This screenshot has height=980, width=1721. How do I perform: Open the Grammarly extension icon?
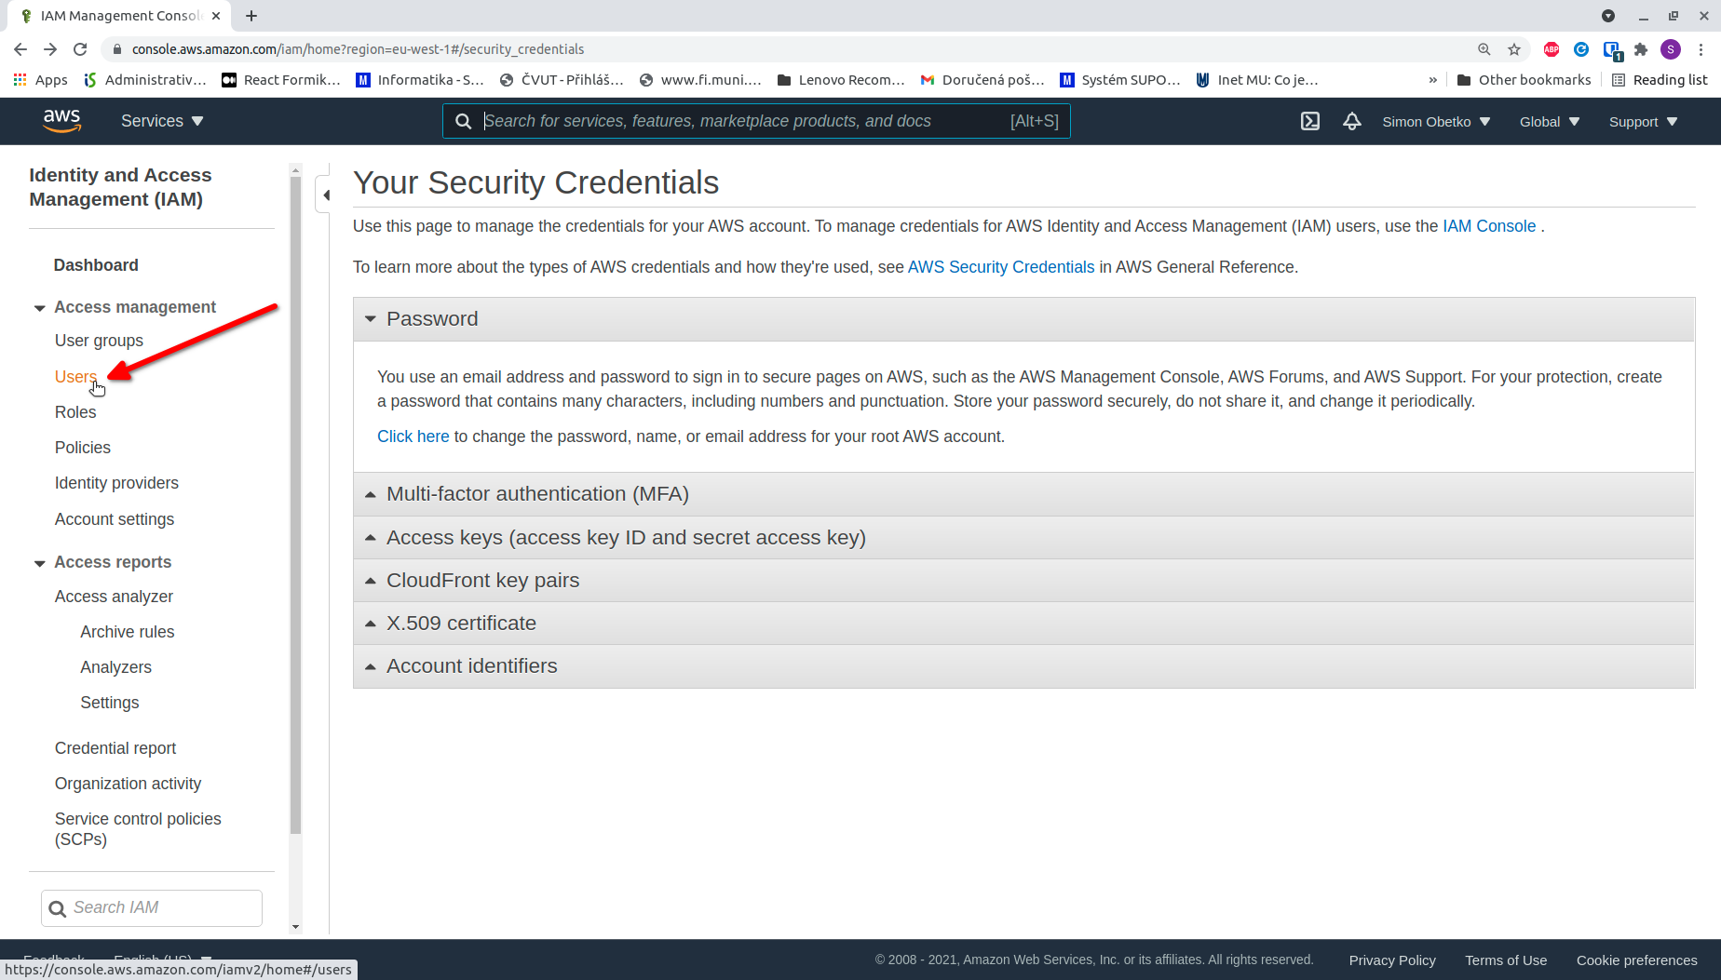[x=1581, y=49]
